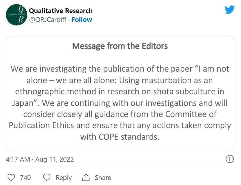The height and width of the screenshot is (185, 241).
Task: Like the tweet using the heart icon
Action: click(11, 178)
